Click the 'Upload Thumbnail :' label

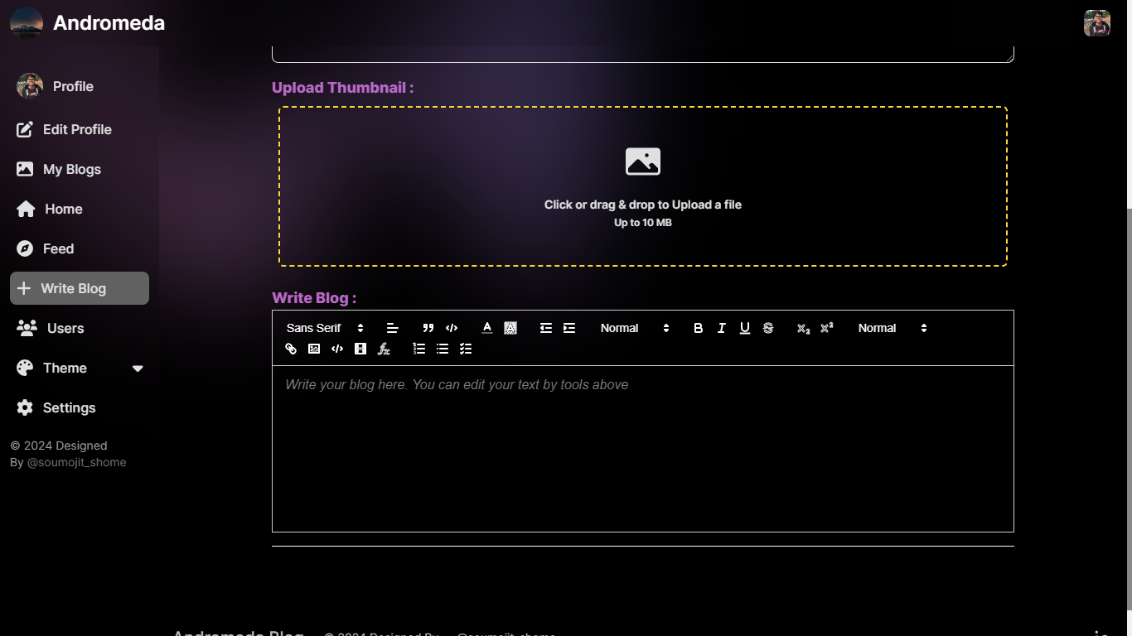[342, 88]
